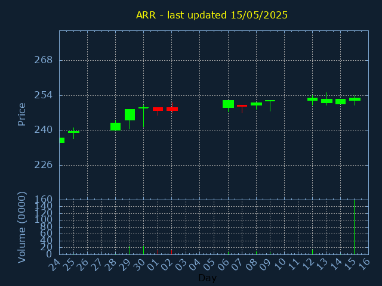Click the green candlestick for day 13

[x=326, y=101]
